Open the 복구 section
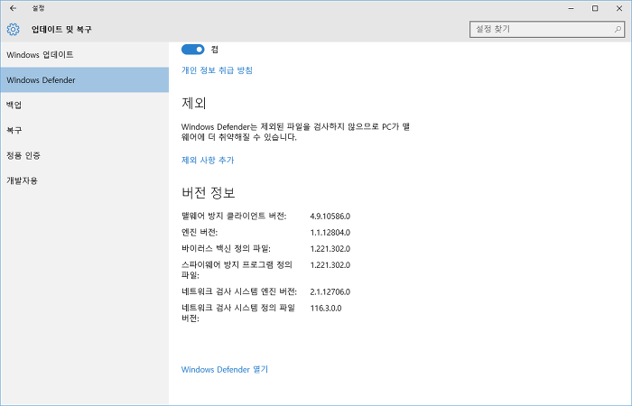This screenshot has height=406, width=632. click(x=84, y=130)
